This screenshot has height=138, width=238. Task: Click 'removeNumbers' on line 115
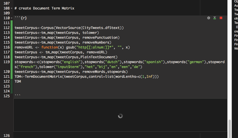tap(96, 42)
